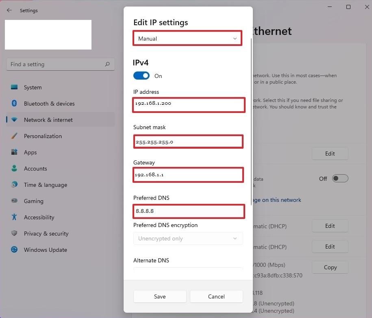Image resolution: width=372 pixels, height=318 pixels.
Task: Click the Preferred DNS text field
Action: click(x=189, y=211)
